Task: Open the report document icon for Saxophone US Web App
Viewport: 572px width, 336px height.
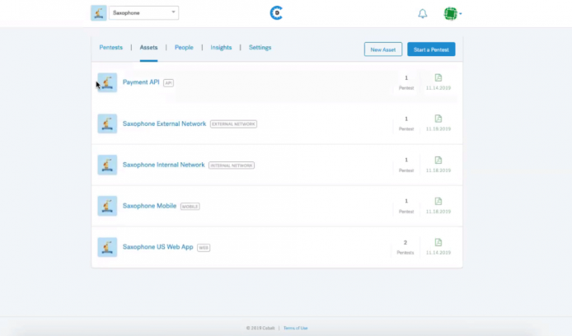Action: click(438, 242)
